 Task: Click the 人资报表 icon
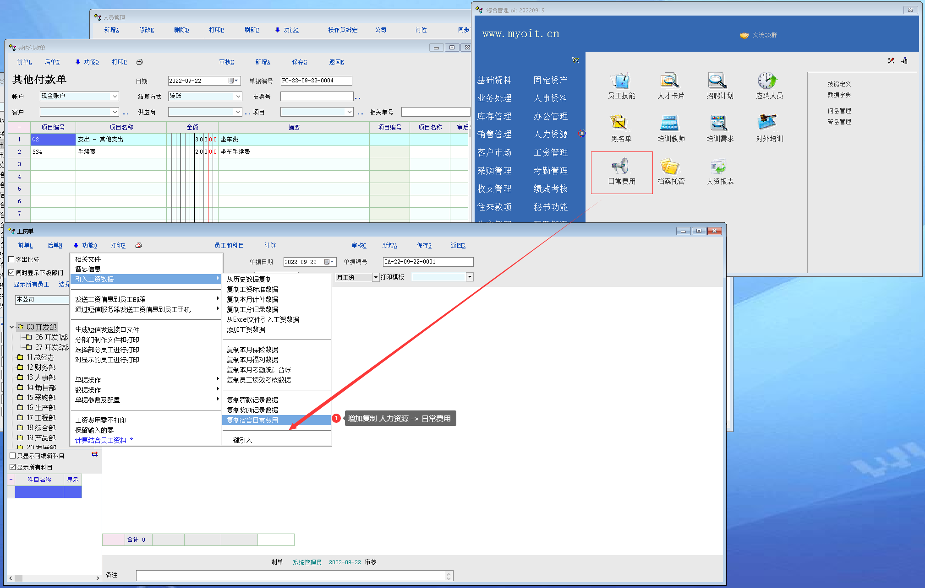pyautogui.click(x=719, y=167)
